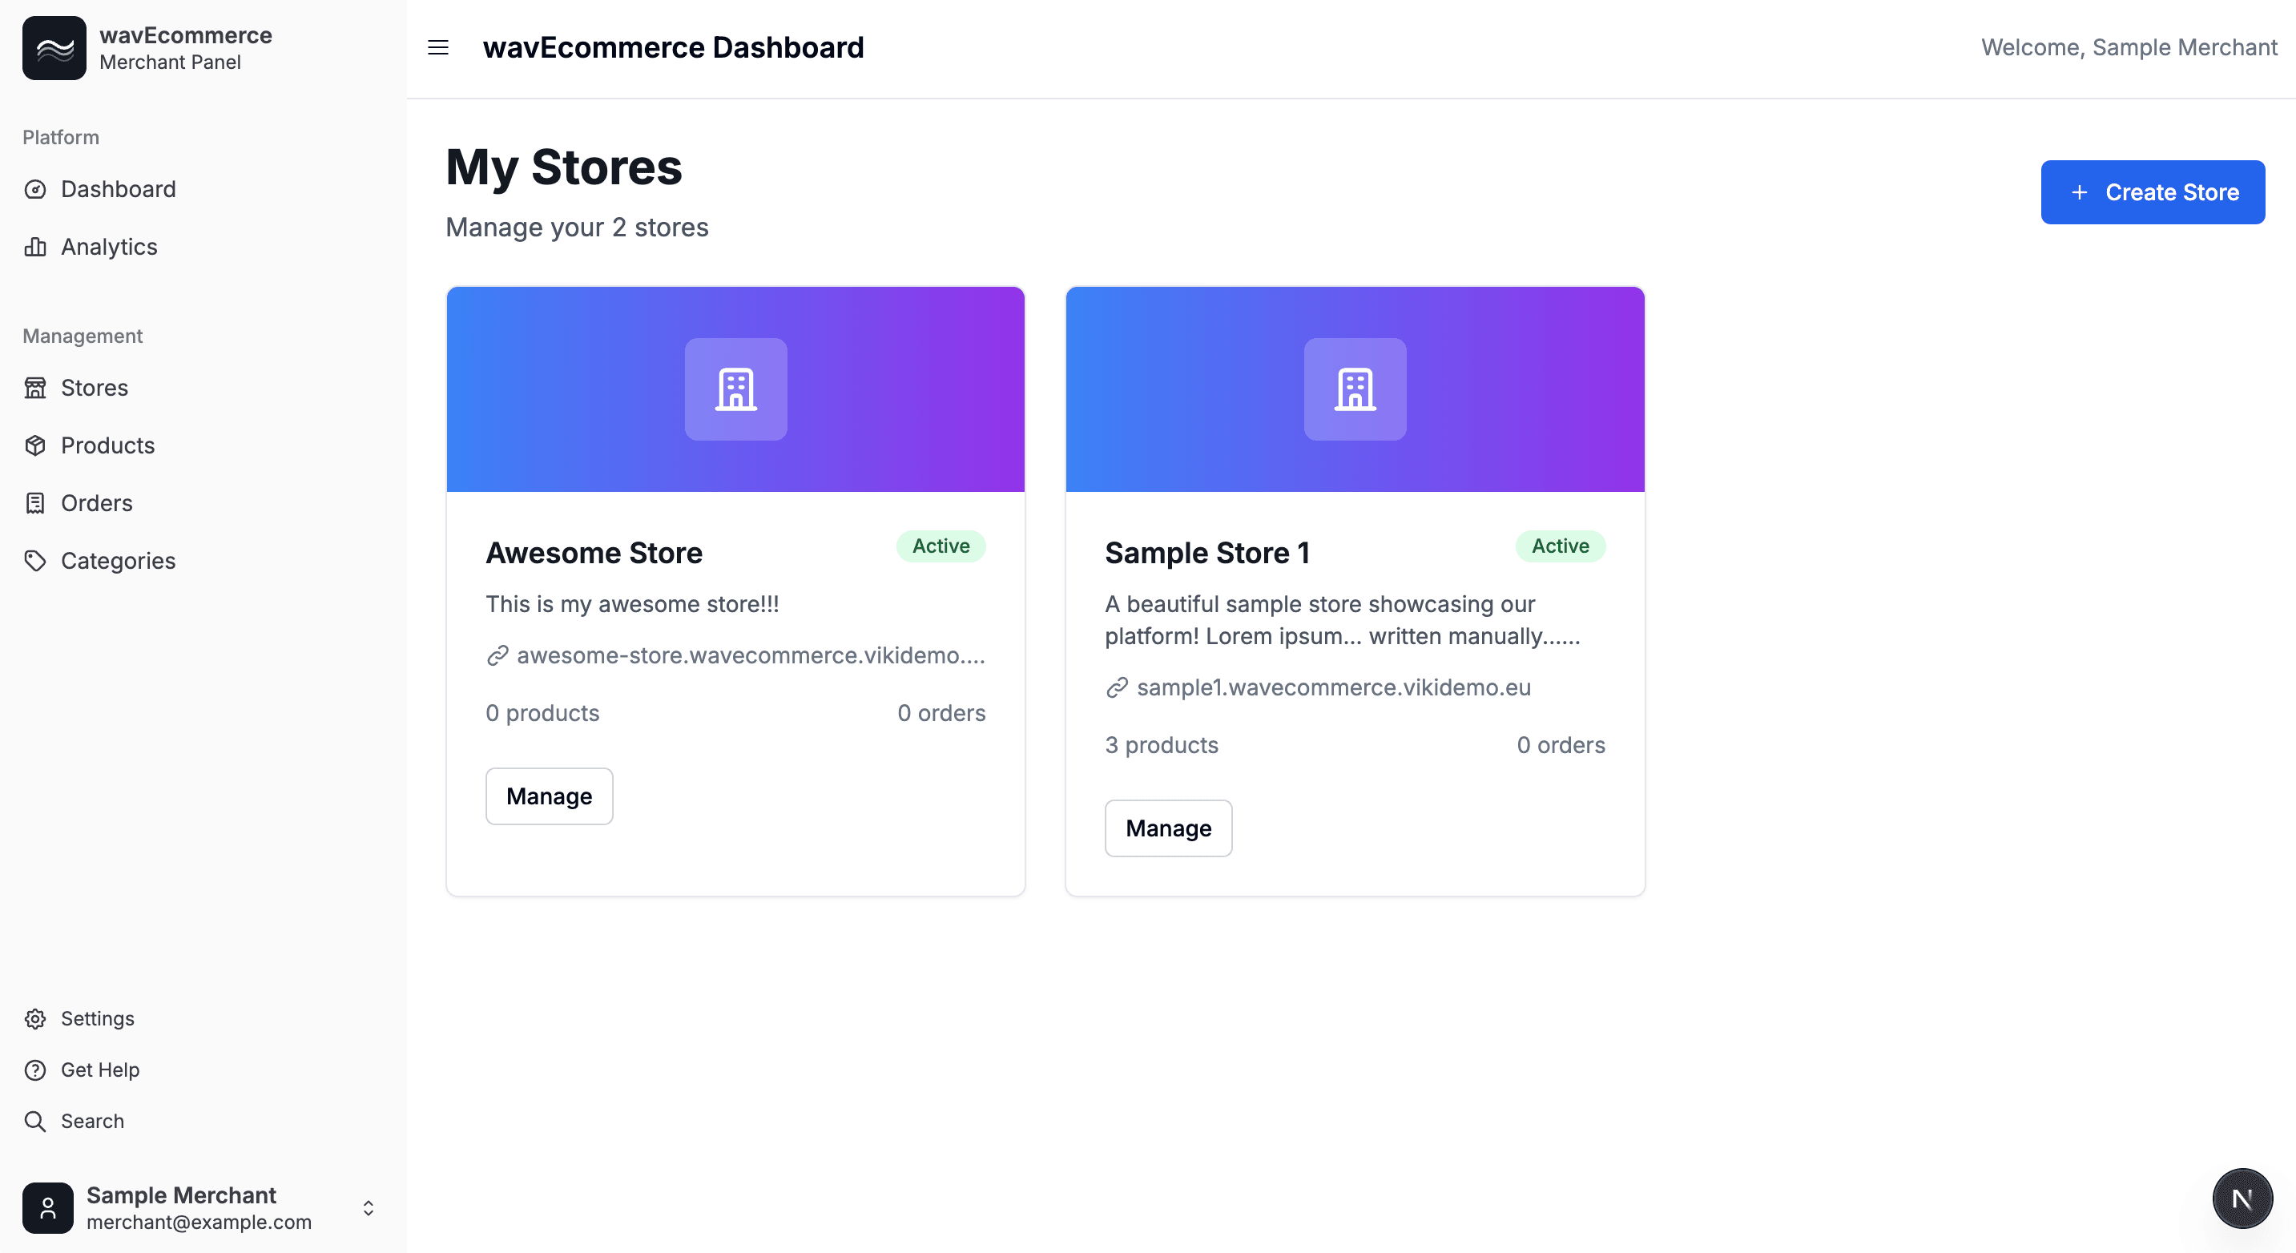
Task: Click the Active badge on Sample Store 1
Action: (x=1559, y=546)
